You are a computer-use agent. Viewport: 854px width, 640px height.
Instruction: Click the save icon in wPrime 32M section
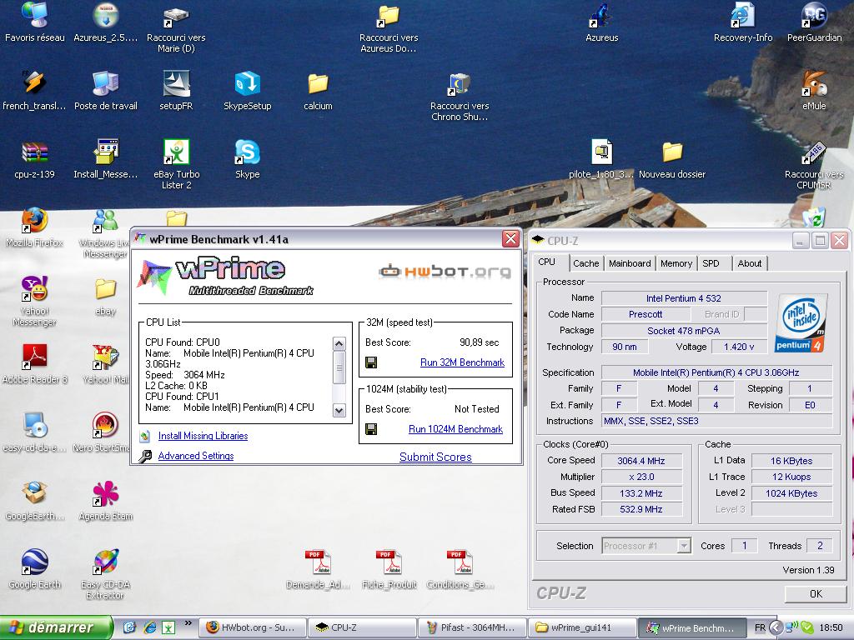click(371, 362)
